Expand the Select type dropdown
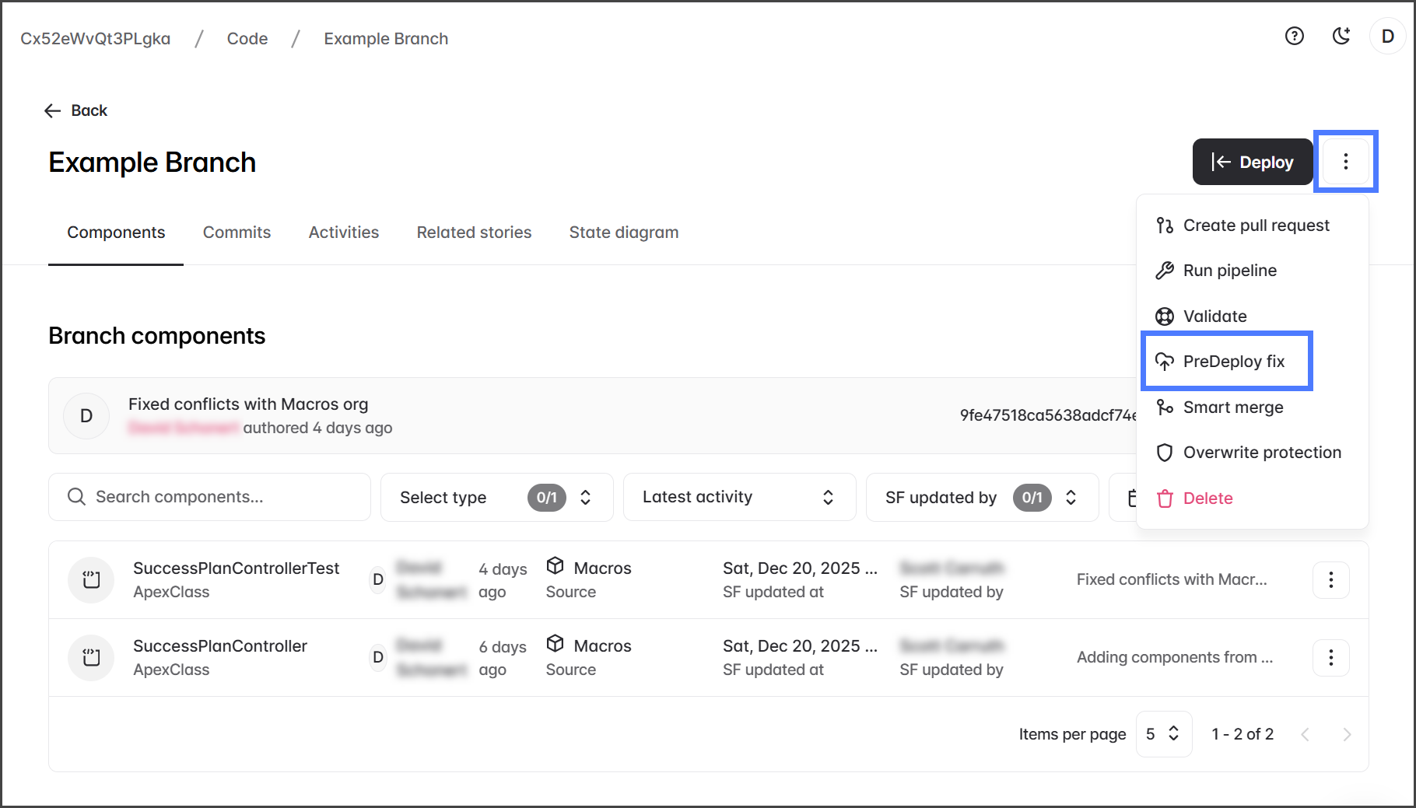Image resolution: width=1416 pixels, height=808 pixels. 496,498
